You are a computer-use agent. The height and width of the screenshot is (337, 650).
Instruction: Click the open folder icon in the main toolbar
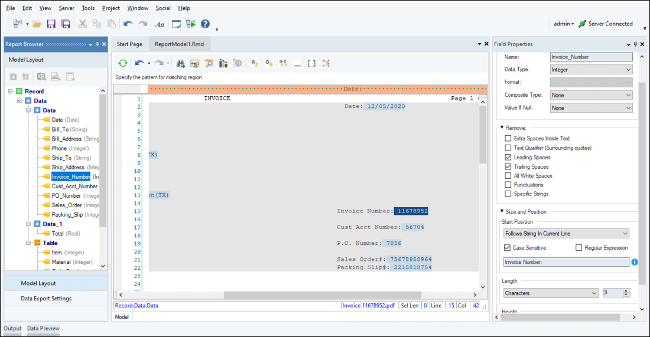point(37,24)
